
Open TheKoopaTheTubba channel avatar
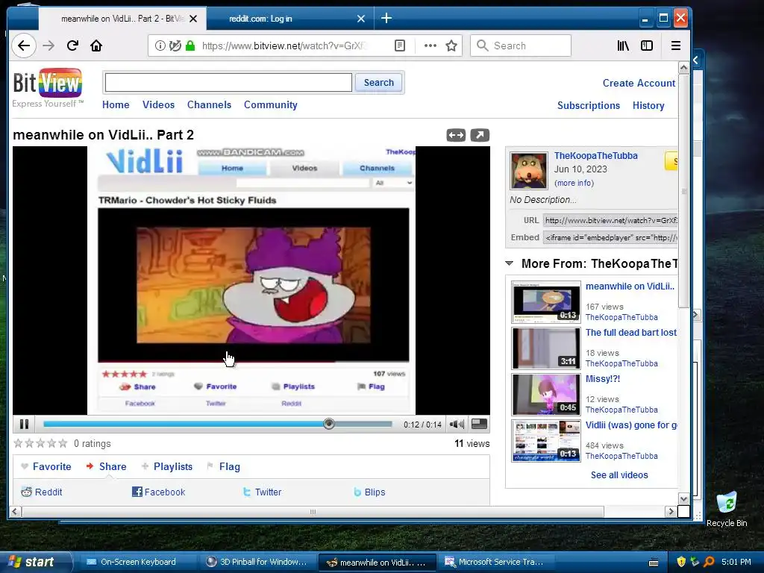pos(529,171)
